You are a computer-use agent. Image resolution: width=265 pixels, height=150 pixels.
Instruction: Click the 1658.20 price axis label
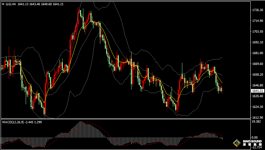click(x=258, y=74)
